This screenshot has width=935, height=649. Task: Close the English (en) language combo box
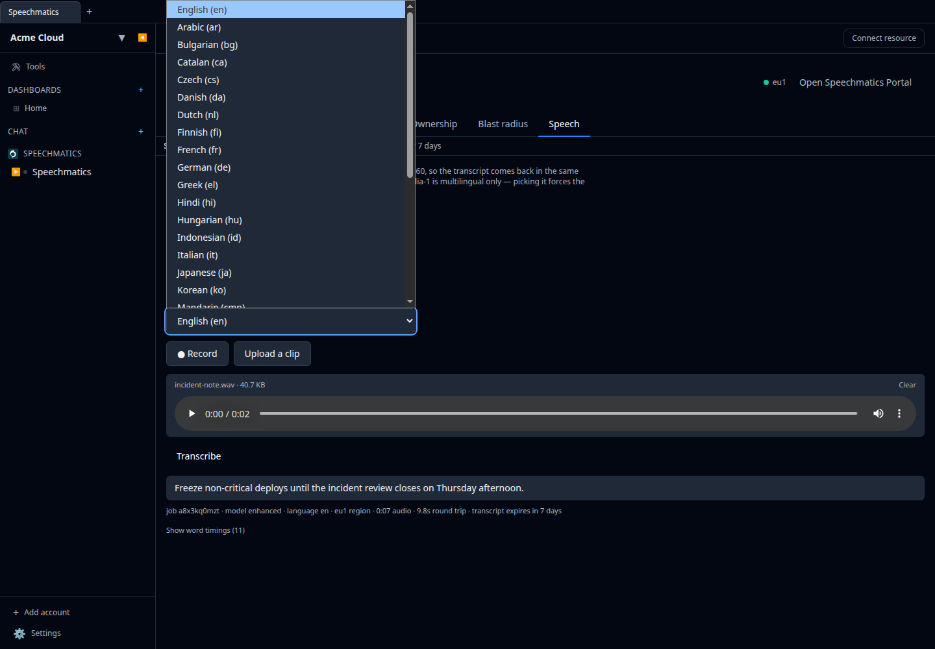tap(291, 321)
